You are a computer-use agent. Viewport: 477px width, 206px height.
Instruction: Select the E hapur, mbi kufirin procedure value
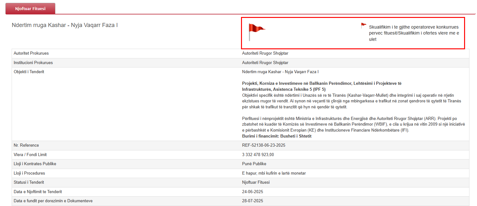coord(274,173)
